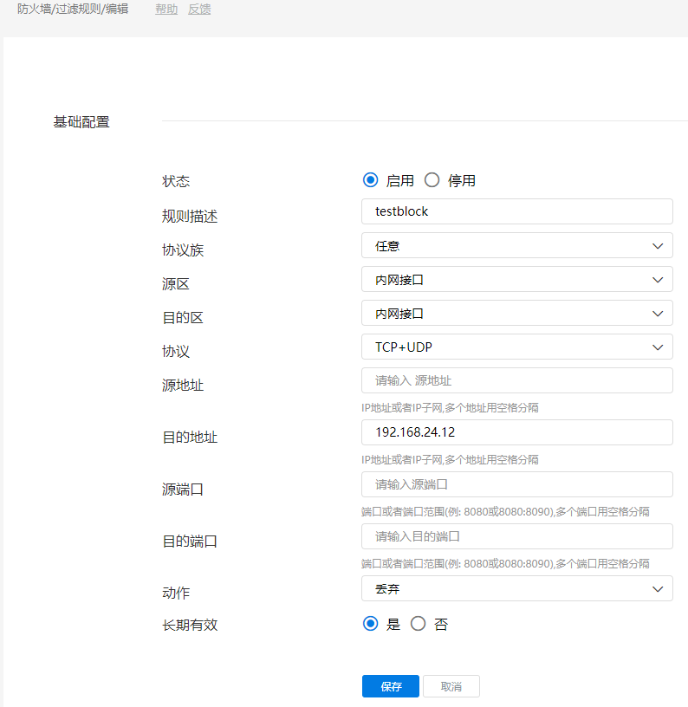Focus the 源端口 input field
The width and height of the screenshot is (688, 707).
pos(516,484)
